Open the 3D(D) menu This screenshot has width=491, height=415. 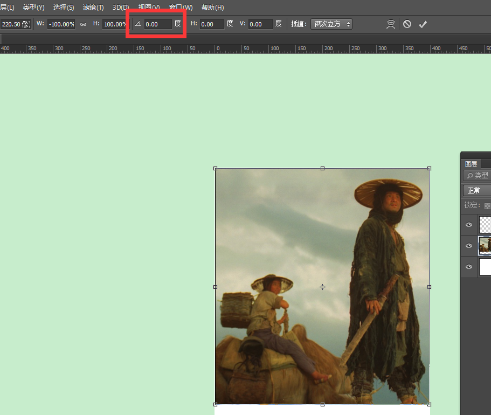(x=121, y=7)
